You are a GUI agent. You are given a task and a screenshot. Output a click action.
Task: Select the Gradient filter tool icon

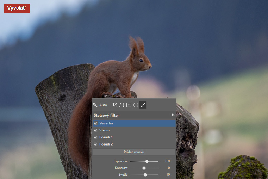click(129, 105)
